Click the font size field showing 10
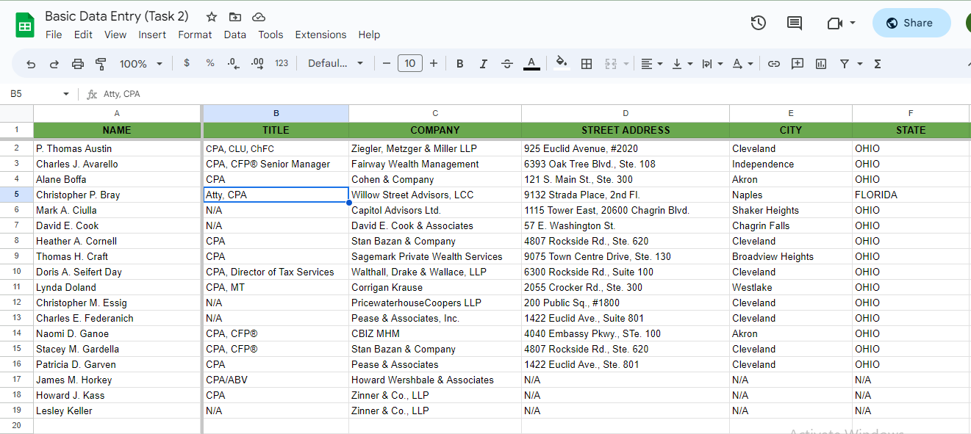Image resolution: width=971 pixels, height=434 pixels. pyautogui.click(x=410, y=63)
